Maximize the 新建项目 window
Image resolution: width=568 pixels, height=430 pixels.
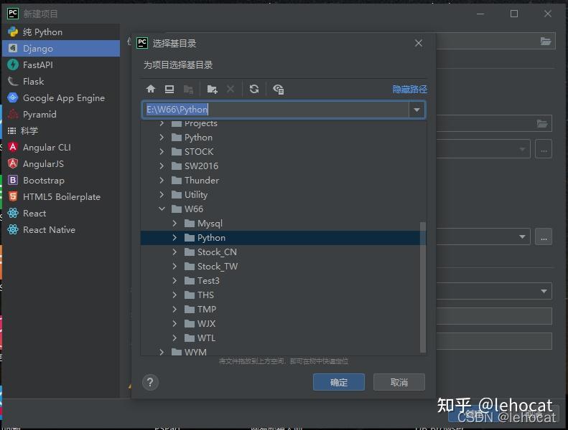[513, 14]
